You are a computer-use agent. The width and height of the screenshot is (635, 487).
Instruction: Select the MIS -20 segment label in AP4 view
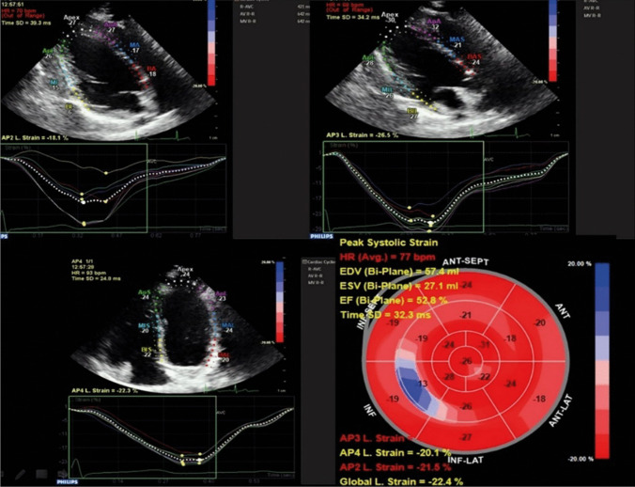coord(145,328)
